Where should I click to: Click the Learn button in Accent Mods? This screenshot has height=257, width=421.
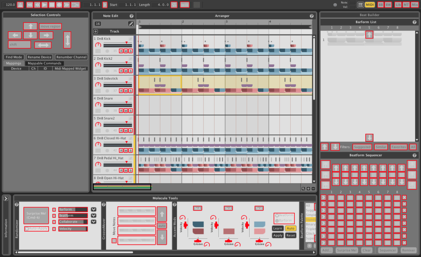coord(277,228)
